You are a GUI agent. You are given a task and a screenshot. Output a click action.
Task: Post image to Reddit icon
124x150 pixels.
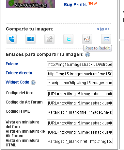[x=87, y=39]
